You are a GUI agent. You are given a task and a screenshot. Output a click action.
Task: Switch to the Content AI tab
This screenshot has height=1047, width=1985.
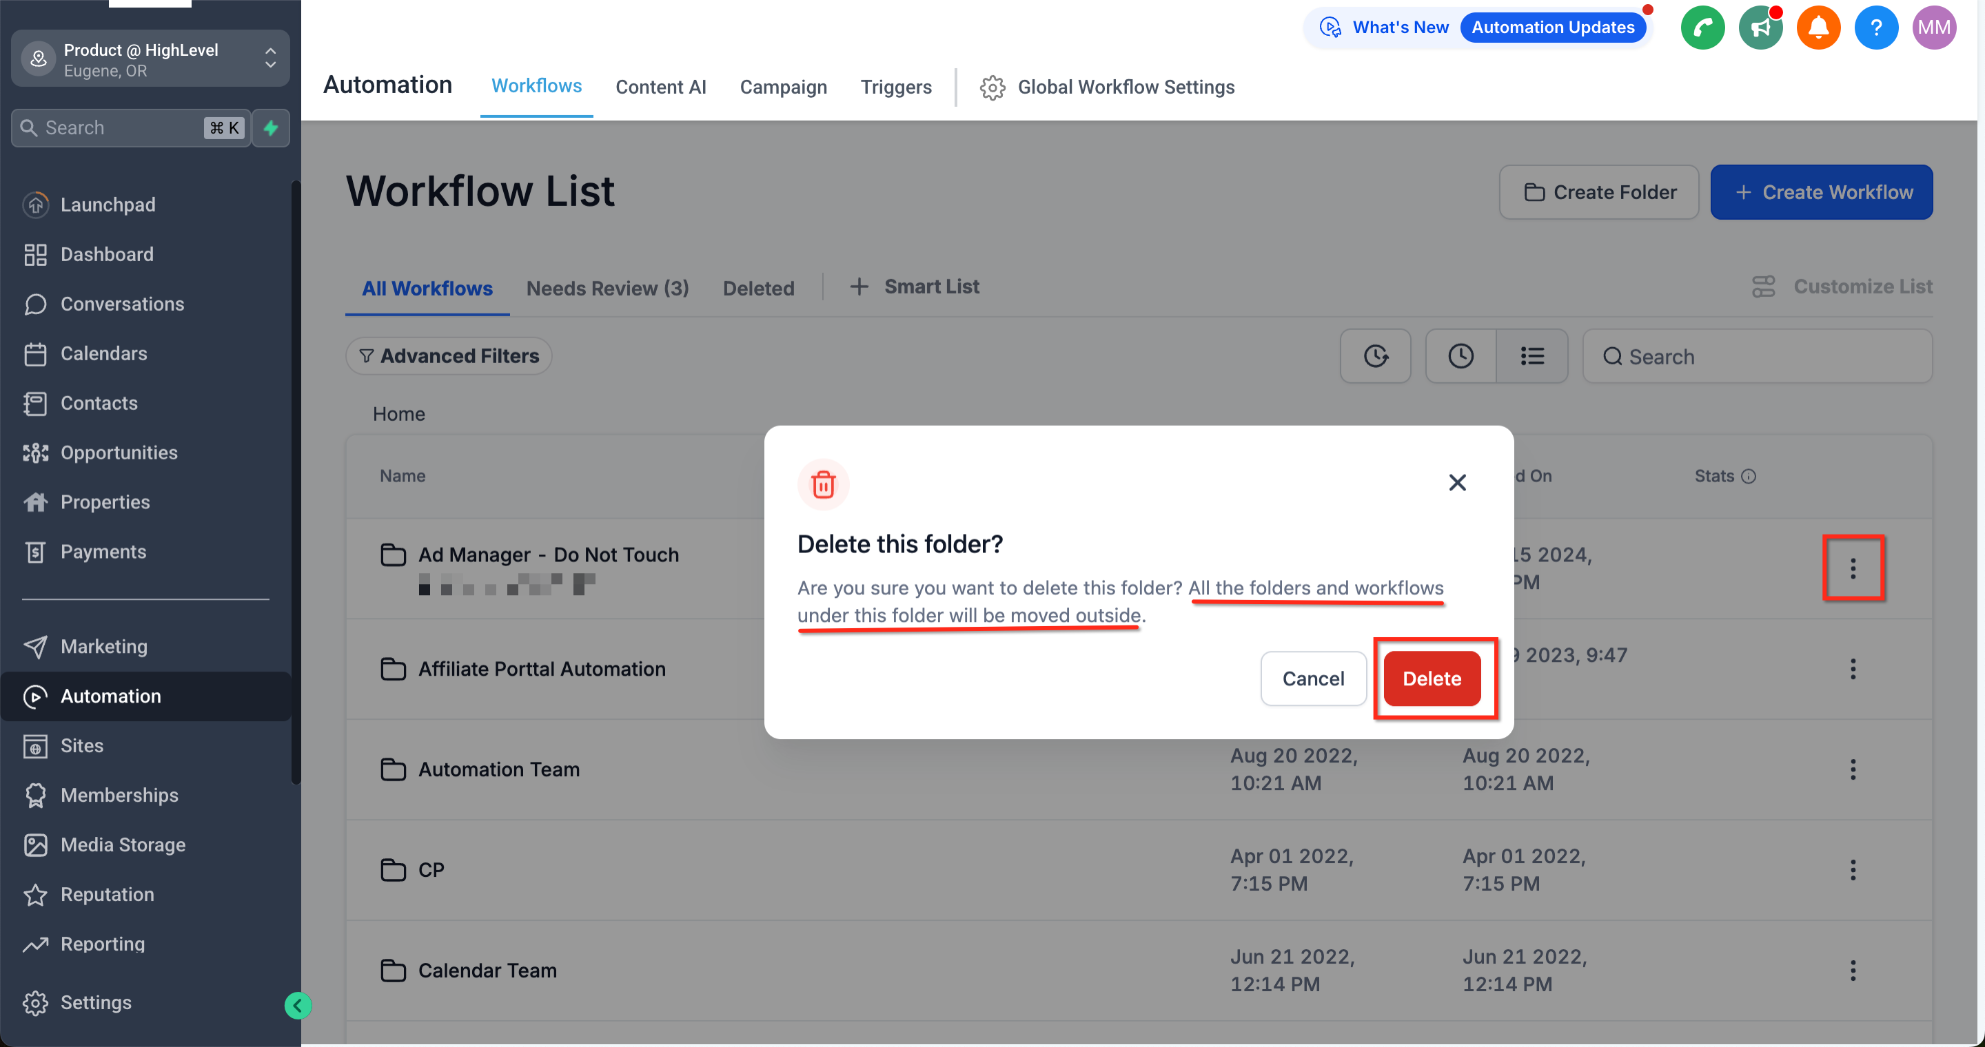(x=660, y=87)
